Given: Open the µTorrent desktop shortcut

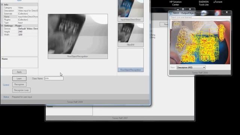Looking at the screenshot, I should [218, 2].
